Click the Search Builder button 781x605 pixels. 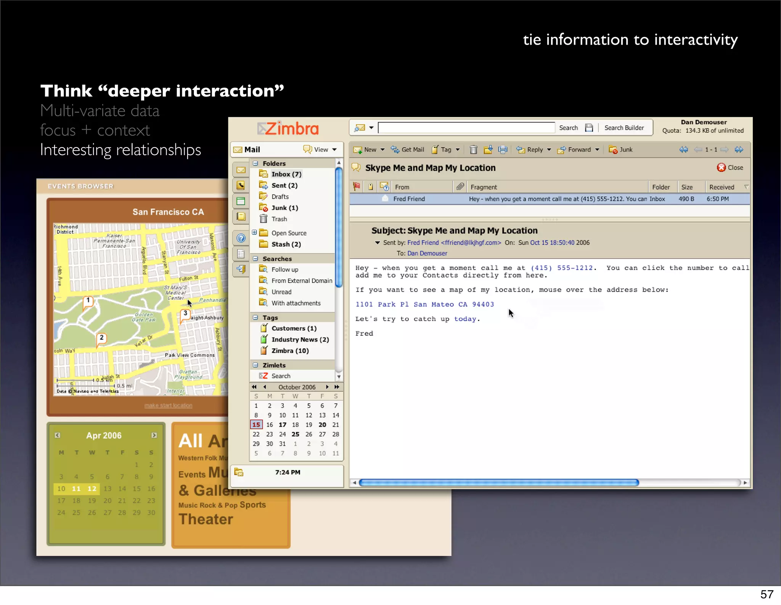(x=624, y=128)
